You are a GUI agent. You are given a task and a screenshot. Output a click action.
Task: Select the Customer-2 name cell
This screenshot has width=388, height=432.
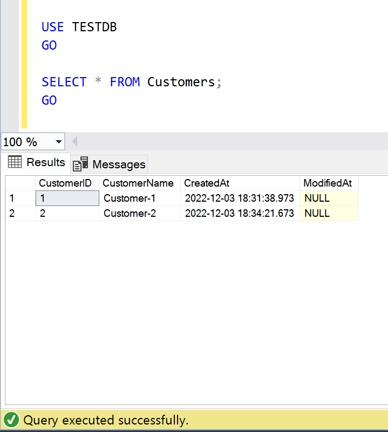pos(130,214)
